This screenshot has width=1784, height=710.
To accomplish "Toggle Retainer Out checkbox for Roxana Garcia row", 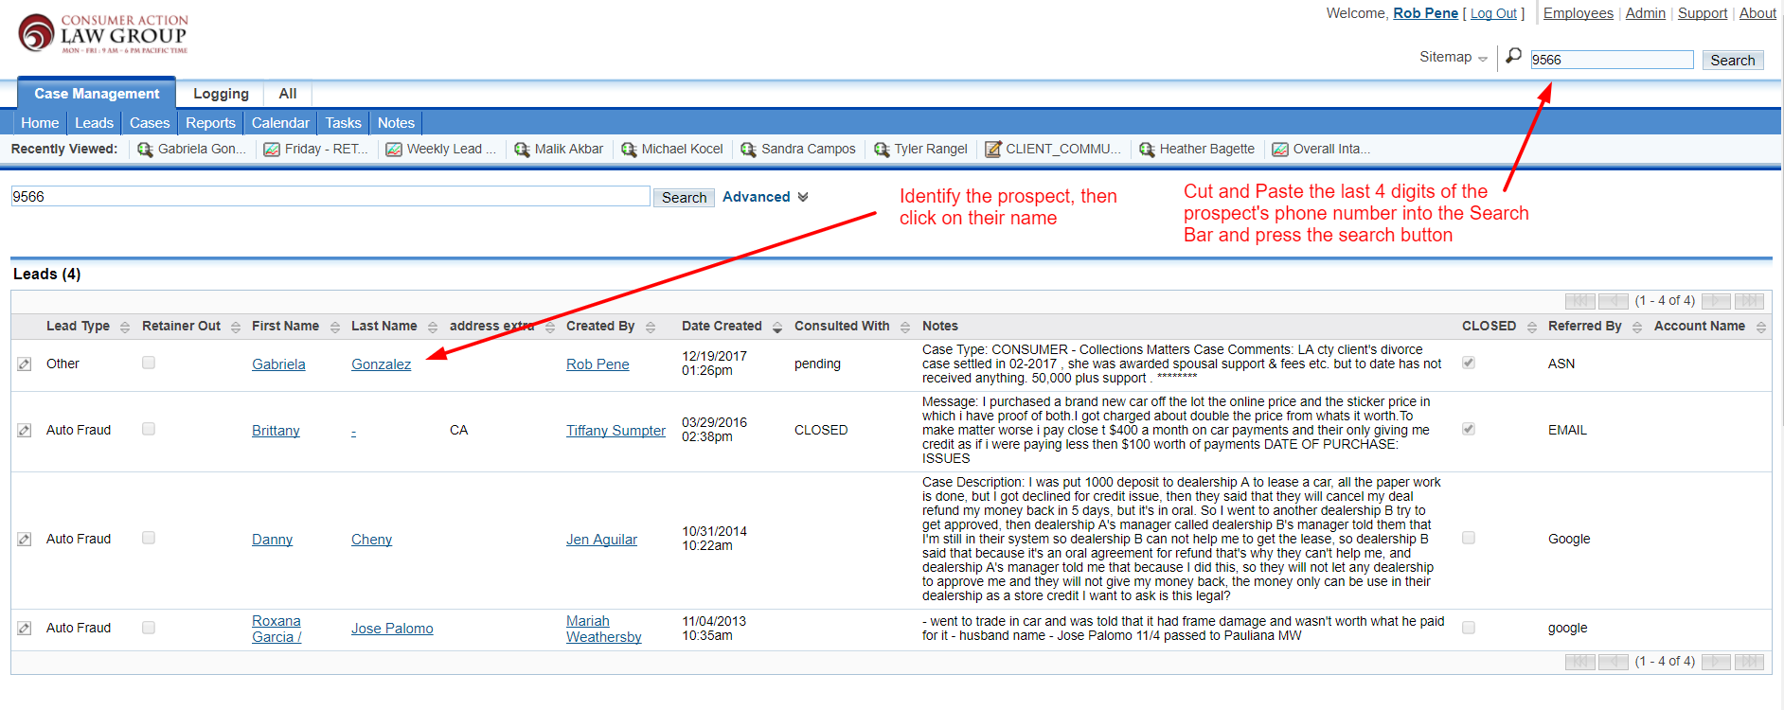I will pos(149,627).
